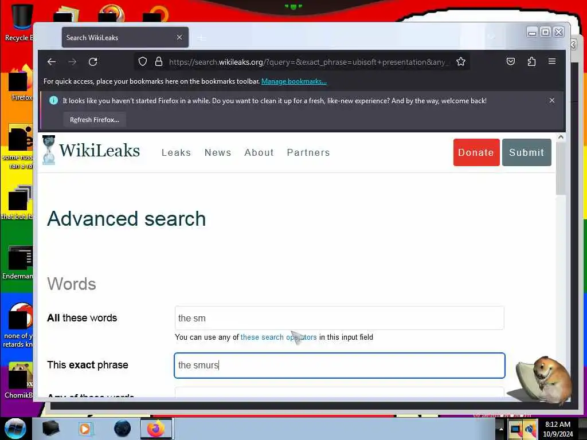
Task: Open the these search operators link
Action: click(x=279, y=337)
